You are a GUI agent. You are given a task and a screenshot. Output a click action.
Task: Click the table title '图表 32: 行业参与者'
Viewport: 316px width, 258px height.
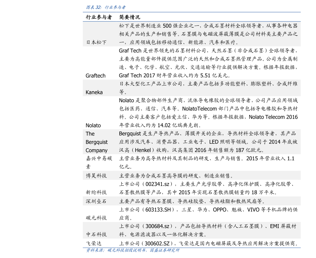(x=106, y=7)
